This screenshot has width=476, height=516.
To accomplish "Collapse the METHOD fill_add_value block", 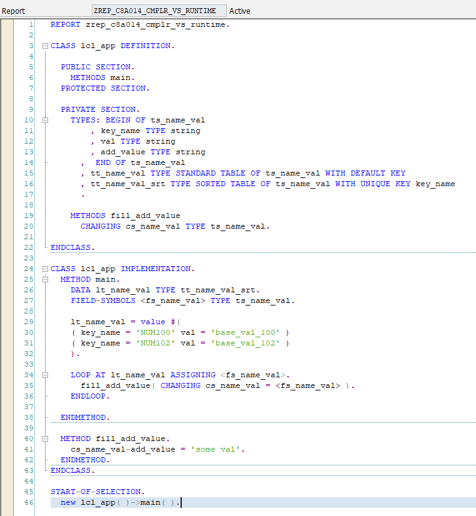I will (x=46, y=439).
